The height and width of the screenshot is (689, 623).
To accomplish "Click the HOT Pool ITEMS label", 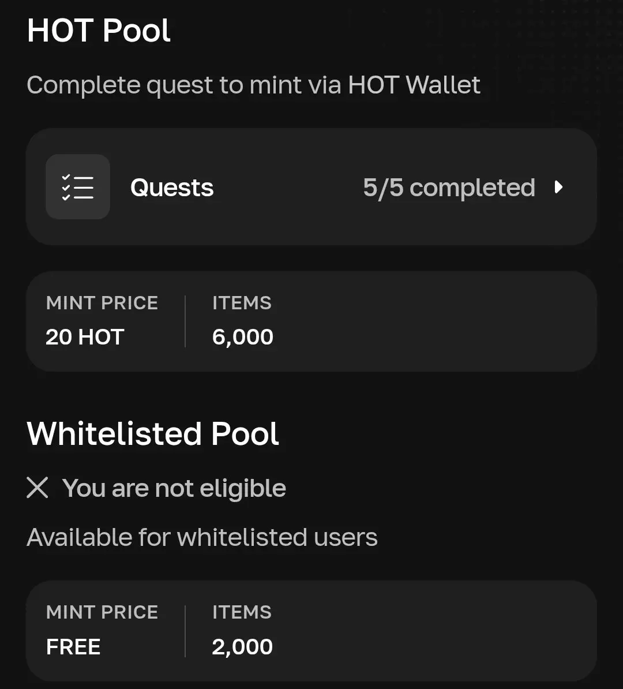I will pyautogui.click(x=242, y=303).
